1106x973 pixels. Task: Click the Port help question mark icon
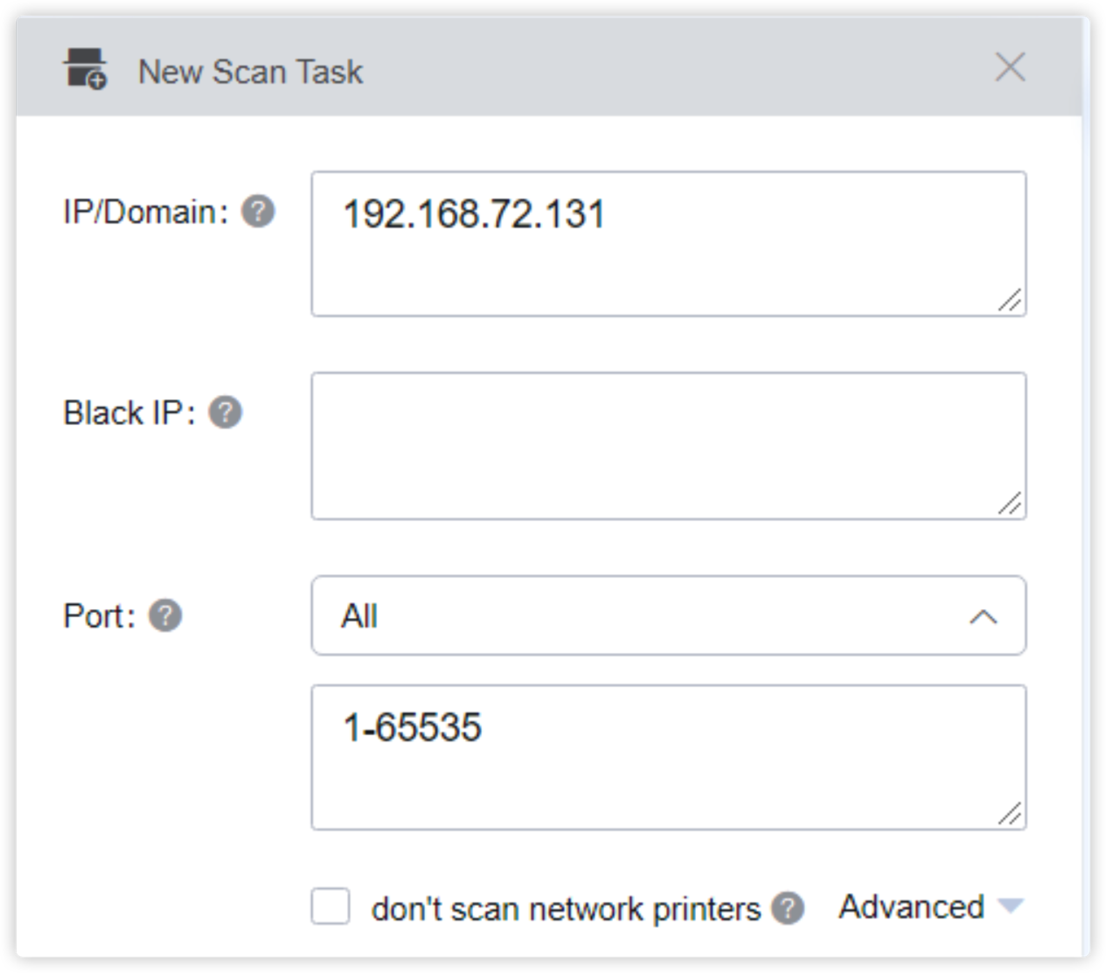click(165, 615)
